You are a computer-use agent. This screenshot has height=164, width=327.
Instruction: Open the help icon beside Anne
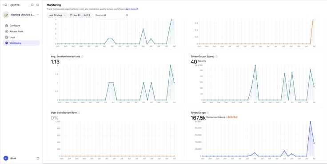tap(38, 158)
